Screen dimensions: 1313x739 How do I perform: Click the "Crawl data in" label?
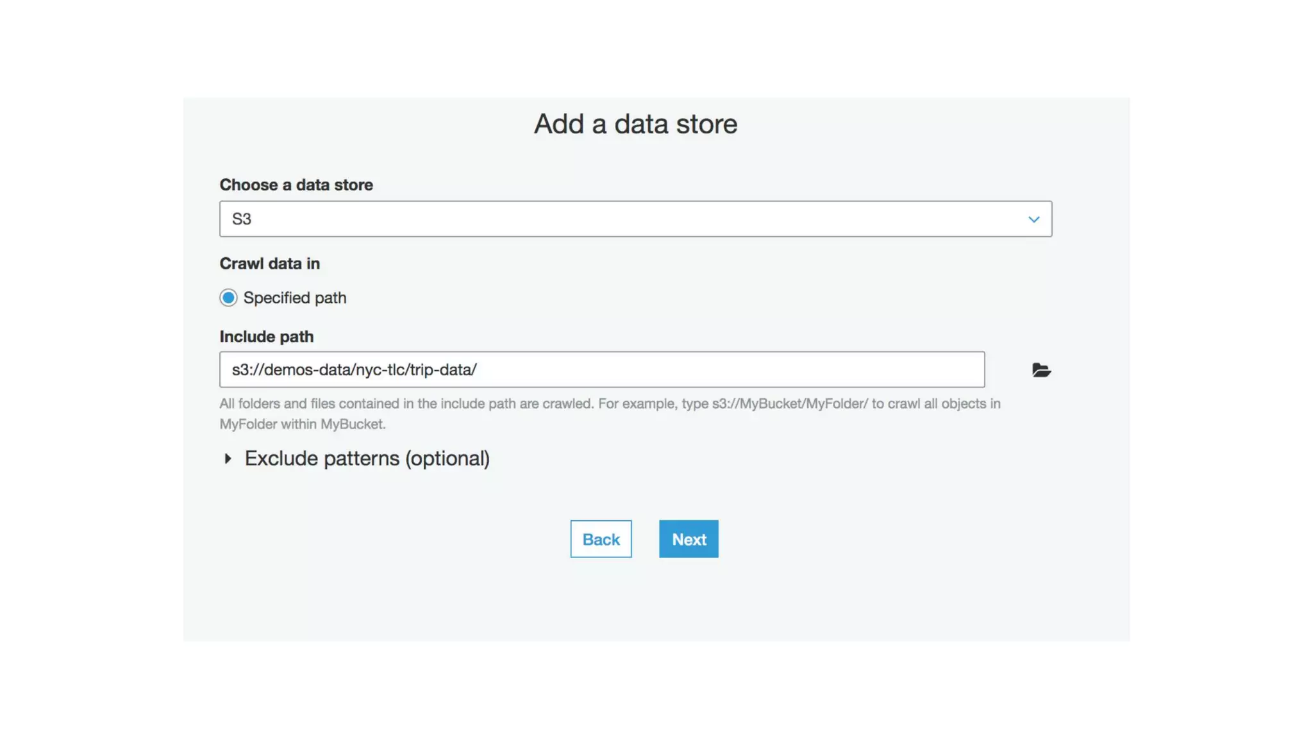[269, 264]
